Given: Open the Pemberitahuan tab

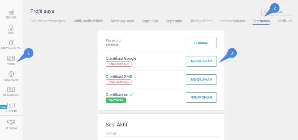Looking at the screenshot, I should [232, 21].
